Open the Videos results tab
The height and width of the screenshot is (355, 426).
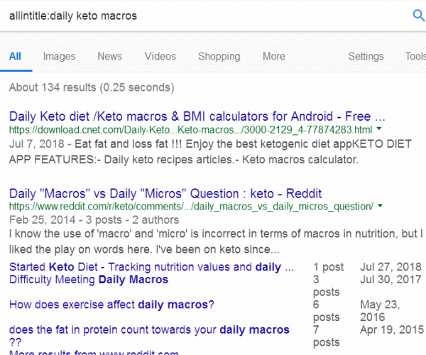click(x=160, y=57)
